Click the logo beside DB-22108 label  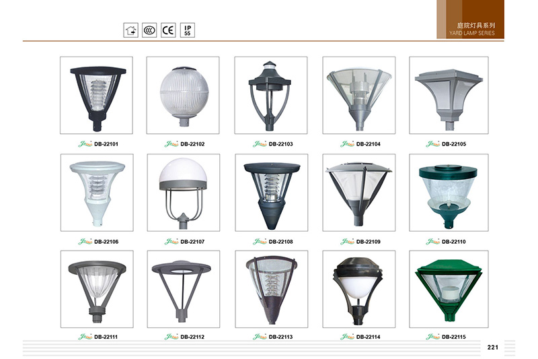(260, 242)
